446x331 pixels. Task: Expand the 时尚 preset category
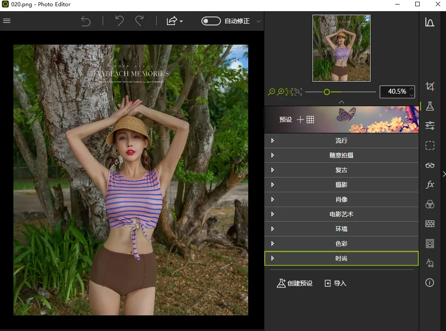click(x=342, y=258)
